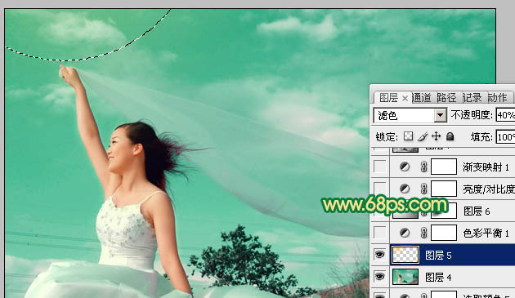Toggle lock transparent pixels icon

point(408,136)
